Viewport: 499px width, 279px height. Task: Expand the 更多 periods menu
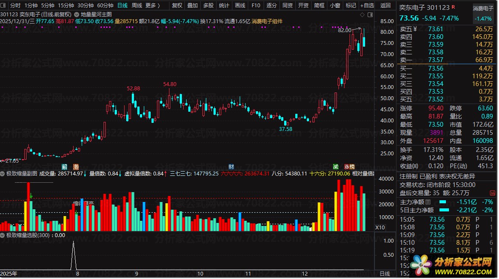tap(153, 6)
